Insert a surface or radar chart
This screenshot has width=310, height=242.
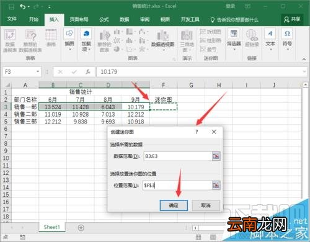click(x=143, y=49)
